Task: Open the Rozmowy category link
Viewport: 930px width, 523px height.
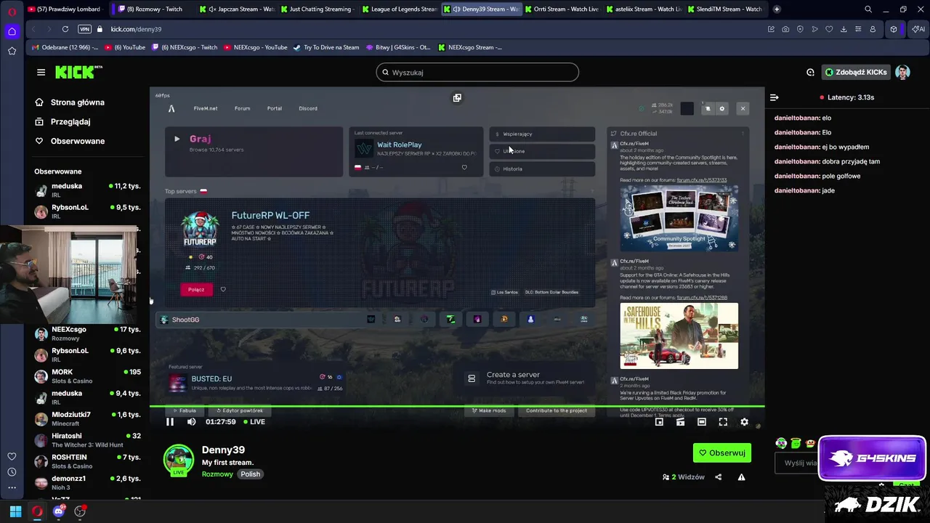Action: tap(217, 474)
